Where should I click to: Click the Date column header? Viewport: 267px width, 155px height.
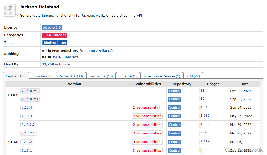tap(245, 84)
